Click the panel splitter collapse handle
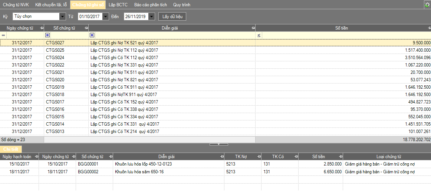Screen dimensions: 431x191 pyautogui.click(x=218, y=144)
